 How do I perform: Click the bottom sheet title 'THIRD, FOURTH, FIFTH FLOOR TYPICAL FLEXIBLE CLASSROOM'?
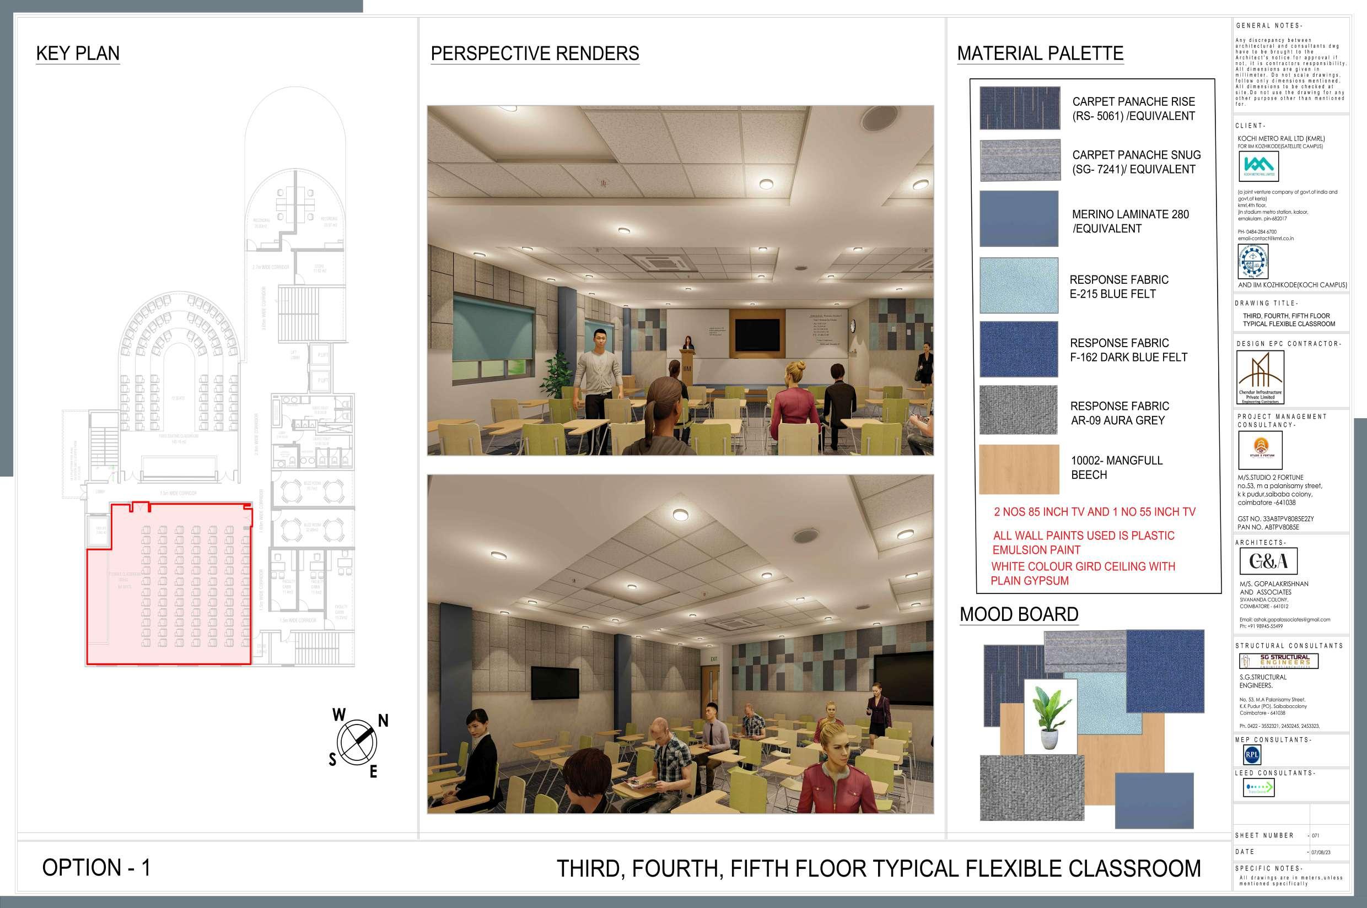879,868
